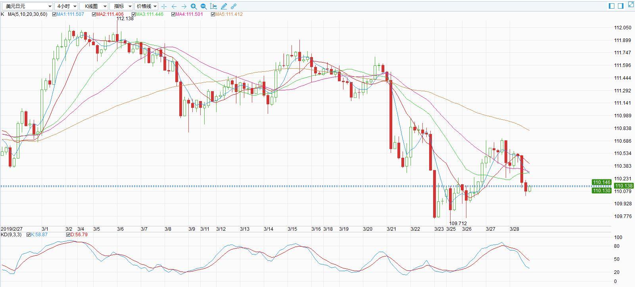635x287 pixels.
Task: Uncheck the MA3 moving average line
Action: [x=134, y=14]
